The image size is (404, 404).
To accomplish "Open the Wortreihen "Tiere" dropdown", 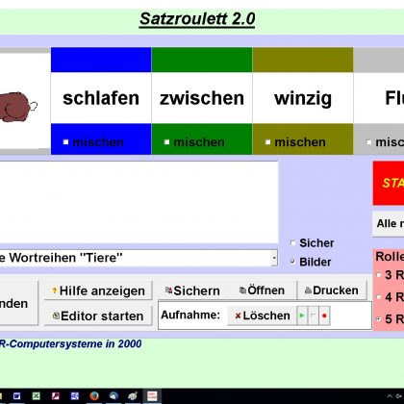I will [274, 258].
